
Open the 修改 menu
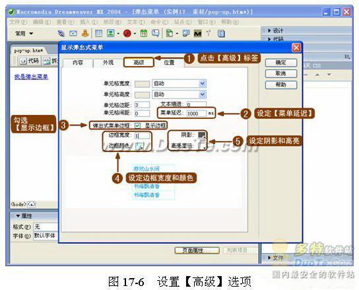coord(112,22)
